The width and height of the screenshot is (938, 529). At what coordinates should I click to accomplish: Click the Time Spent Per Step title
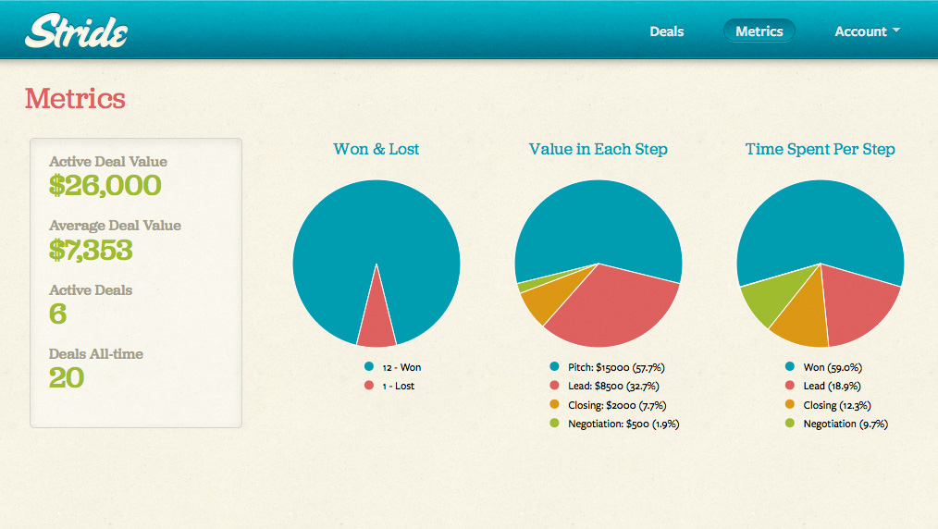tap(821, 149)
